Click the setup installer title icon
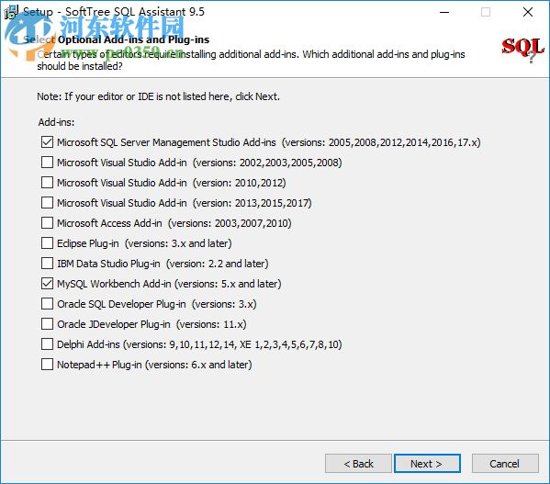 click(x=11, y=12)
